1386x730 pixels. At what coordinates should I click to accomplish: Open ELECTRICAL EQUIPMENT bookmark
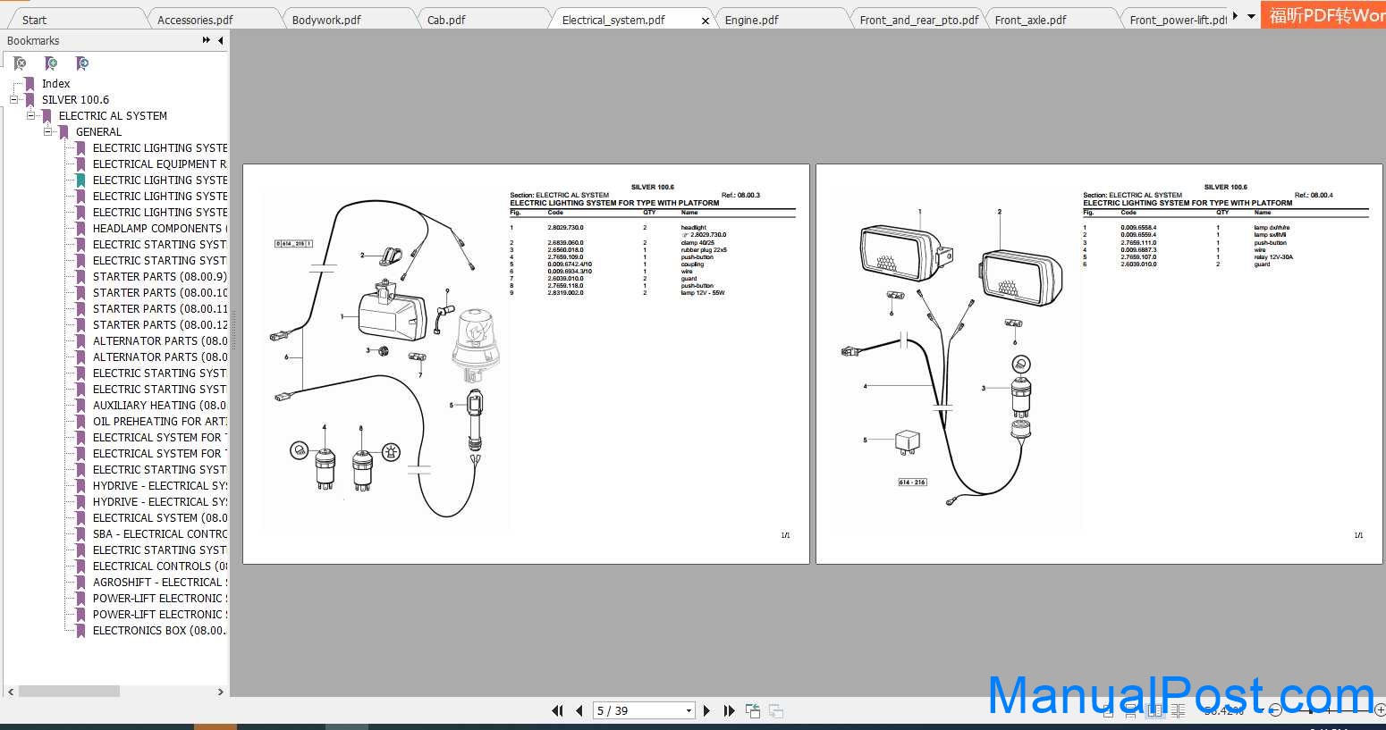pyautogui.click(x=159, y=164)
